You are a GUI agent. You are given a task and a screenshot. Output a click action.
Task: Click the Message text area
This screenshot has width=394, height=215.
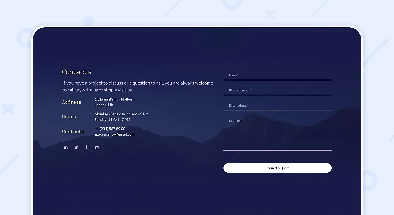277,129
